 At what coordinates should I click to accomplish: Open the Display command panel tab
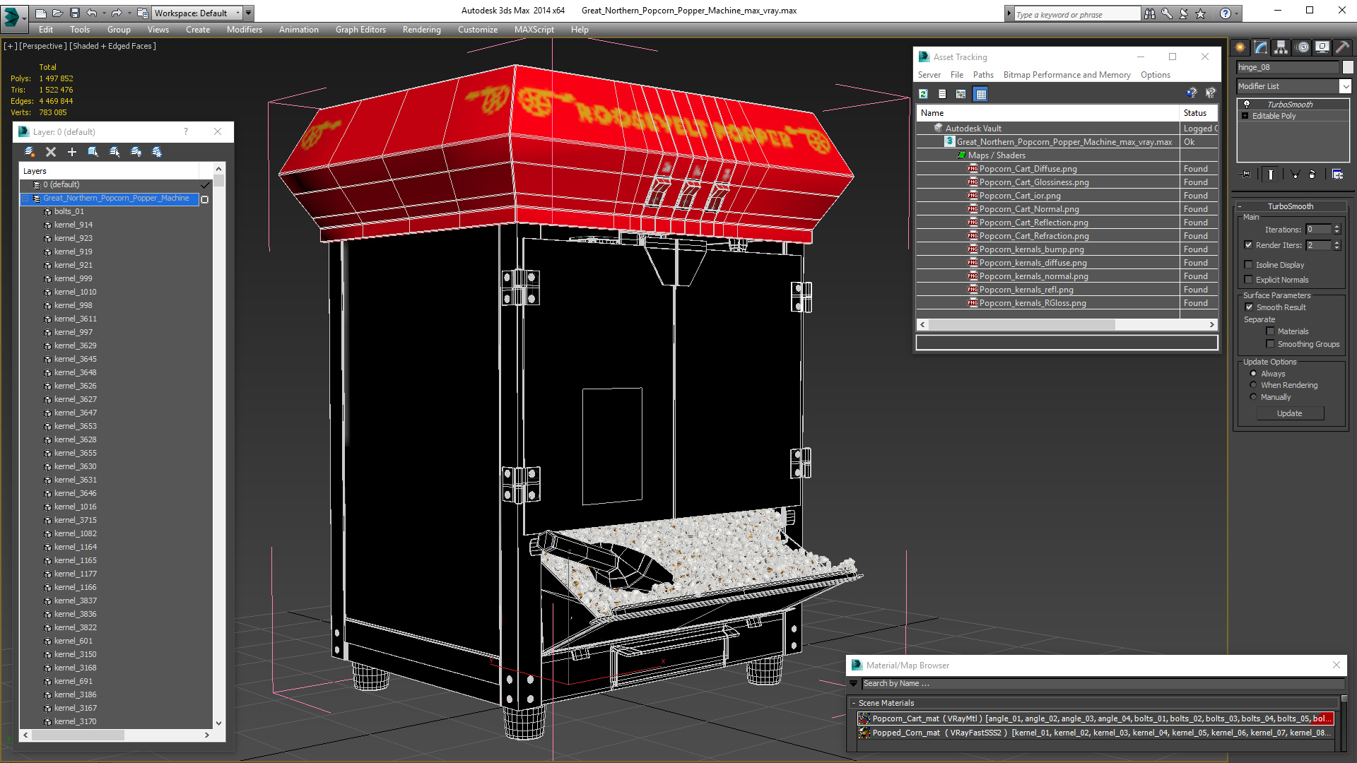pyautogui.click(x=1322, y=47)
